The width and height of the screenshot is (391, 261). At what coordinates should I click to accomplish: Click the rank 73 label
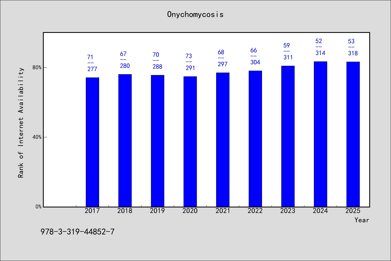(189, 56)
